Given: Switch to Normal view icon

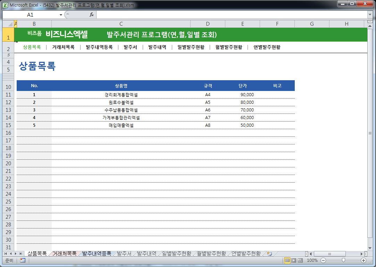Looking at the screenshot, I should 287,260.
